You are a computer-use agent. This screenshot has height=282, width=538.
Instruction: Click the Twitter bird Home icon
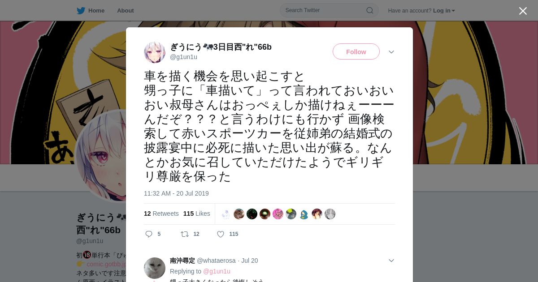point(81,10)
